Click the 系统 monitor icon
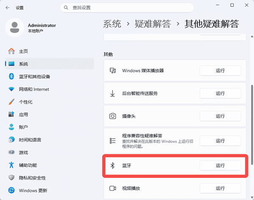 [11, 64]
